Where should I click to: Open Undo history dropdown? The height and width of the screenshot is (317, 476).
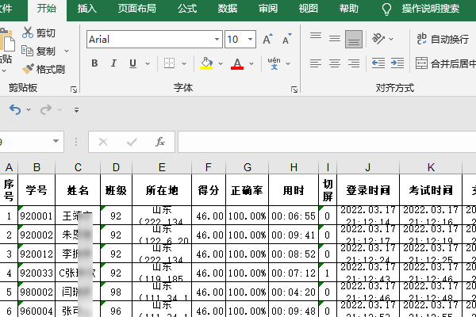point(29,109)
